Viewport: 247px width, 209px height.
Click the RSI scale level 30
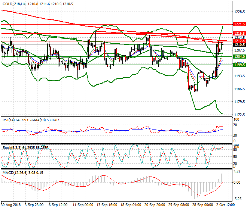pos(235,135)
